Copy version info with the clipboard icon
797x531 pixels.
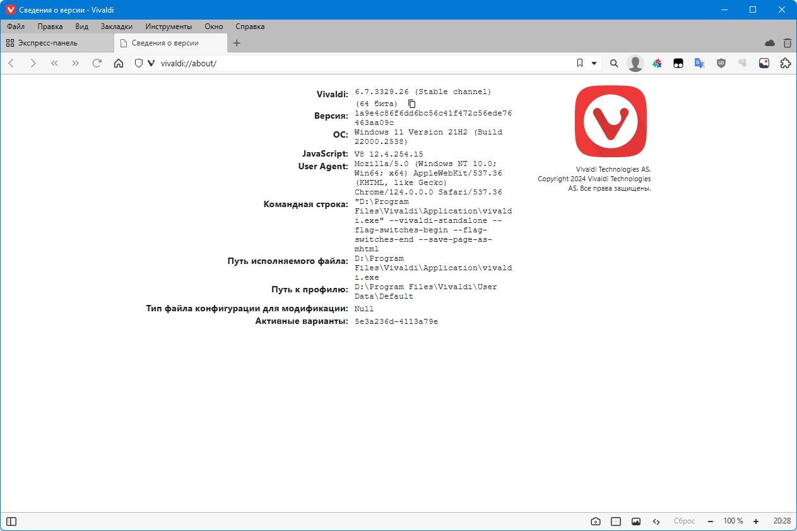click(412, 104)
